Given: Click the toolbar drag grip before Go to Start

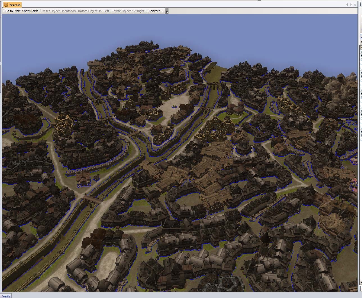Looking at the screenshot, I should pos(3,11).
